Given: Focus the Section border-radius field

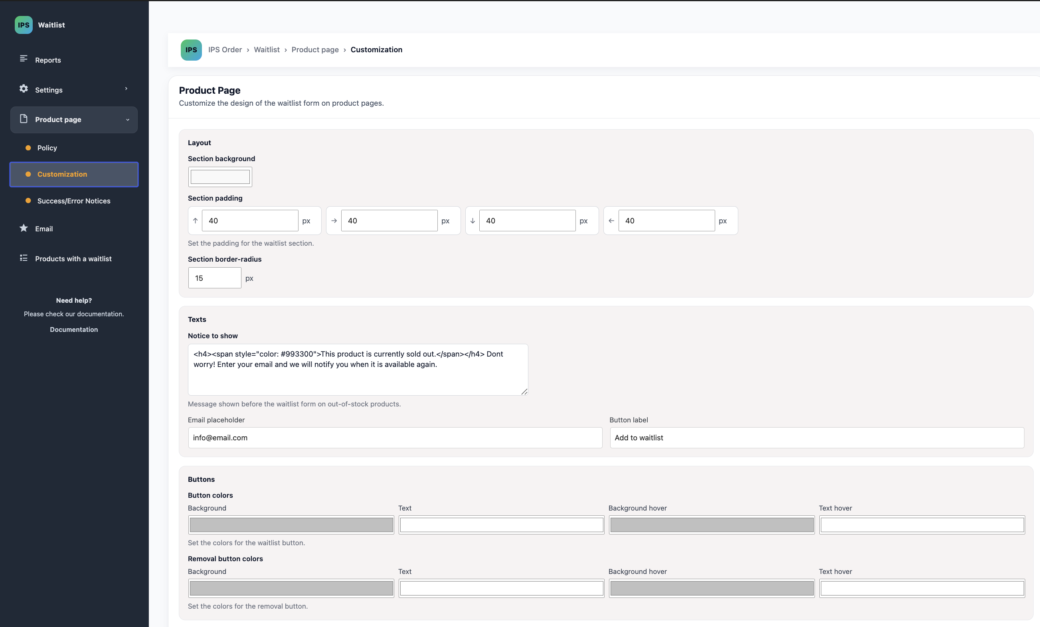Looking at the screenshot, I should coord(215,278).
